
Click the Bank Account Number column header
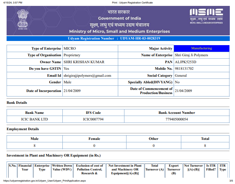pos(177,113)
